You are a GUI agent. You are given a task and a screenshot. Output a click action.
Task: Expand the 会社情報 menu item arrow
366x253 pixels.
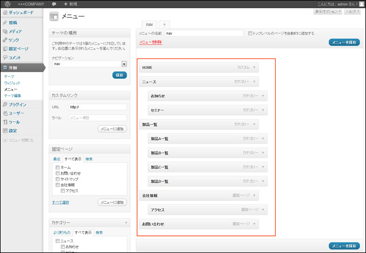254,196
